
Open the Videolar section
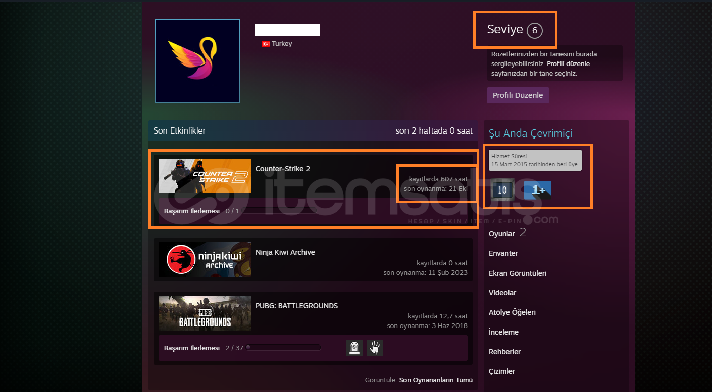point(502,293)
